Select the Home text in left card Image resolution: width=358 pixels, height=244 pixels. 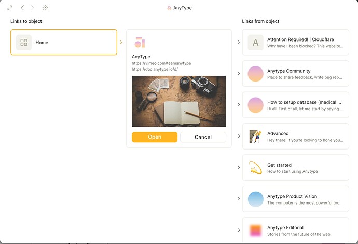pyautogui.click(x=42, y=43)
